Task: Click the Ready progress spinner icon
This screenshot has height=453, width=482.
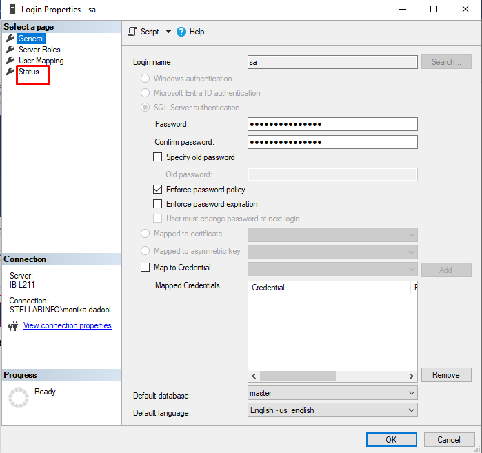Action: point(19,398)
